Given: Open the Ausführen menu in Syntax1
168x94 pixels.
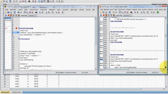Looking at the screenshot, I should [65, 10].
